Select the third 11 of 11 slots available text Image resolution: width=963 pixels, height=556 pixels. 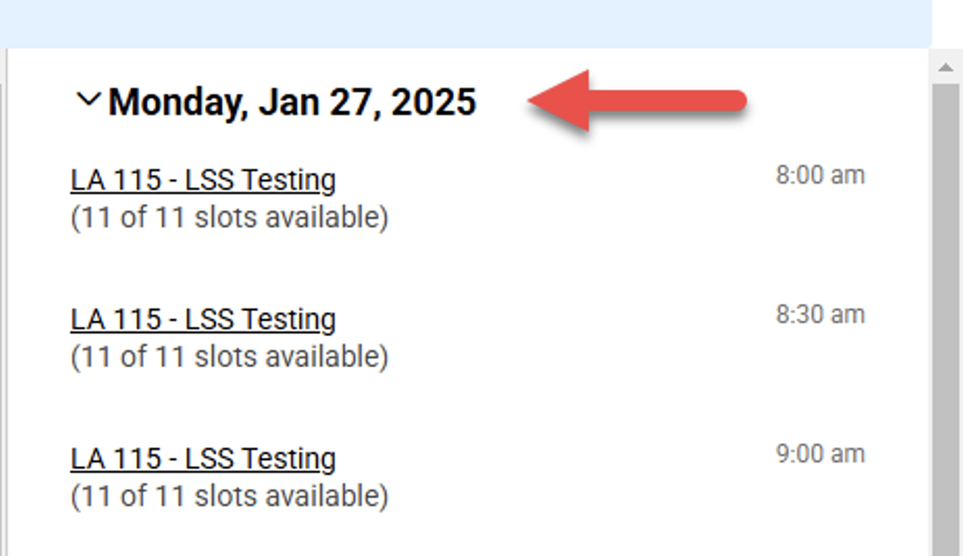(230, 496)
